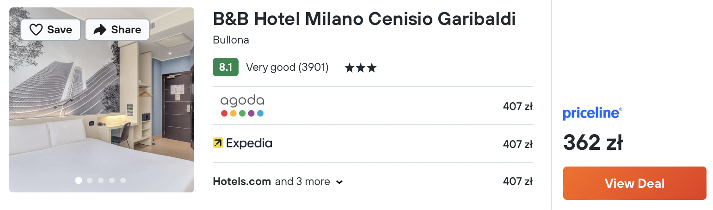Go to the last photo carousel dot
The width and height of the screenshot is (713, 210).
click(123, 180)
